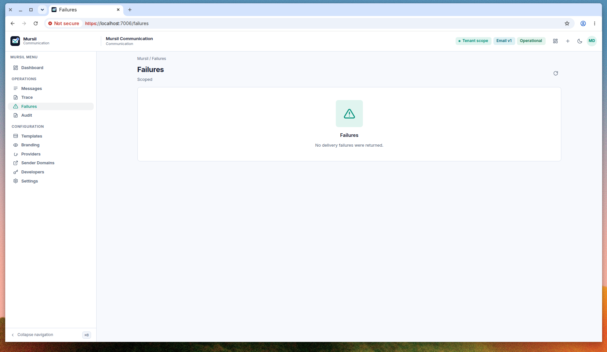Bookmark this page with star icon

coord(567,23)
